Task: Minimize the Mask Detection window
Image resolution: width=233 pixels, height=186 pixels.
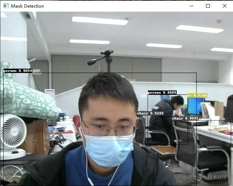Action: click(192, 6)
